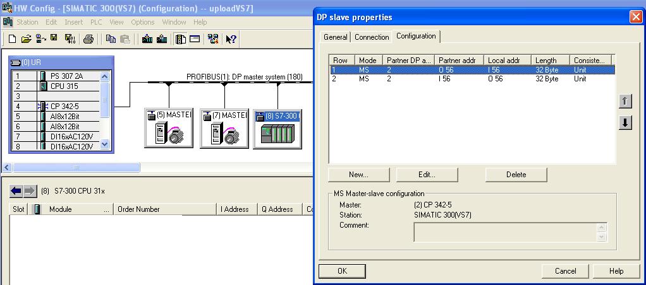This screenshot has height=285, width=646.
Task: Click the Print toolbar icon
Action: [88, 39]
